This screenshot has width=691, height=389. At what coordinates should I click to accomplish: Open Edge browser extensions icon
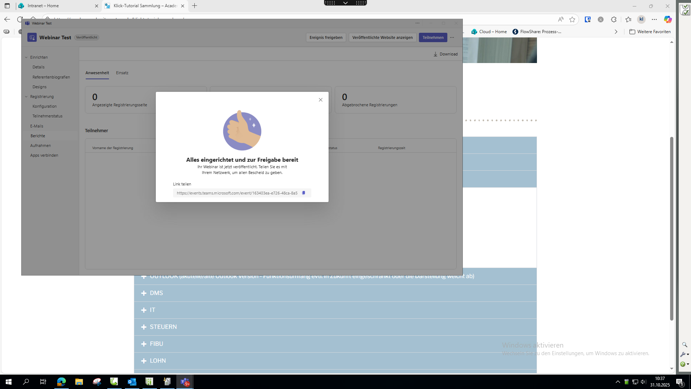tap(614, 19)
